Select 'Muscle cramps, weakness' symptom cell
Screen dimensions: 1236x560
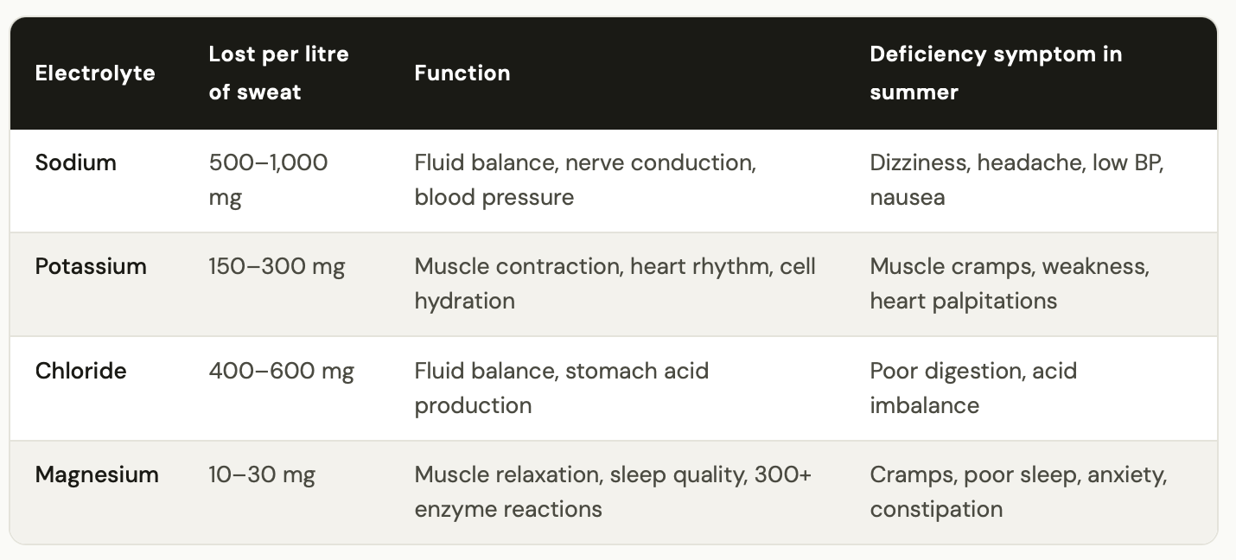1010,283
